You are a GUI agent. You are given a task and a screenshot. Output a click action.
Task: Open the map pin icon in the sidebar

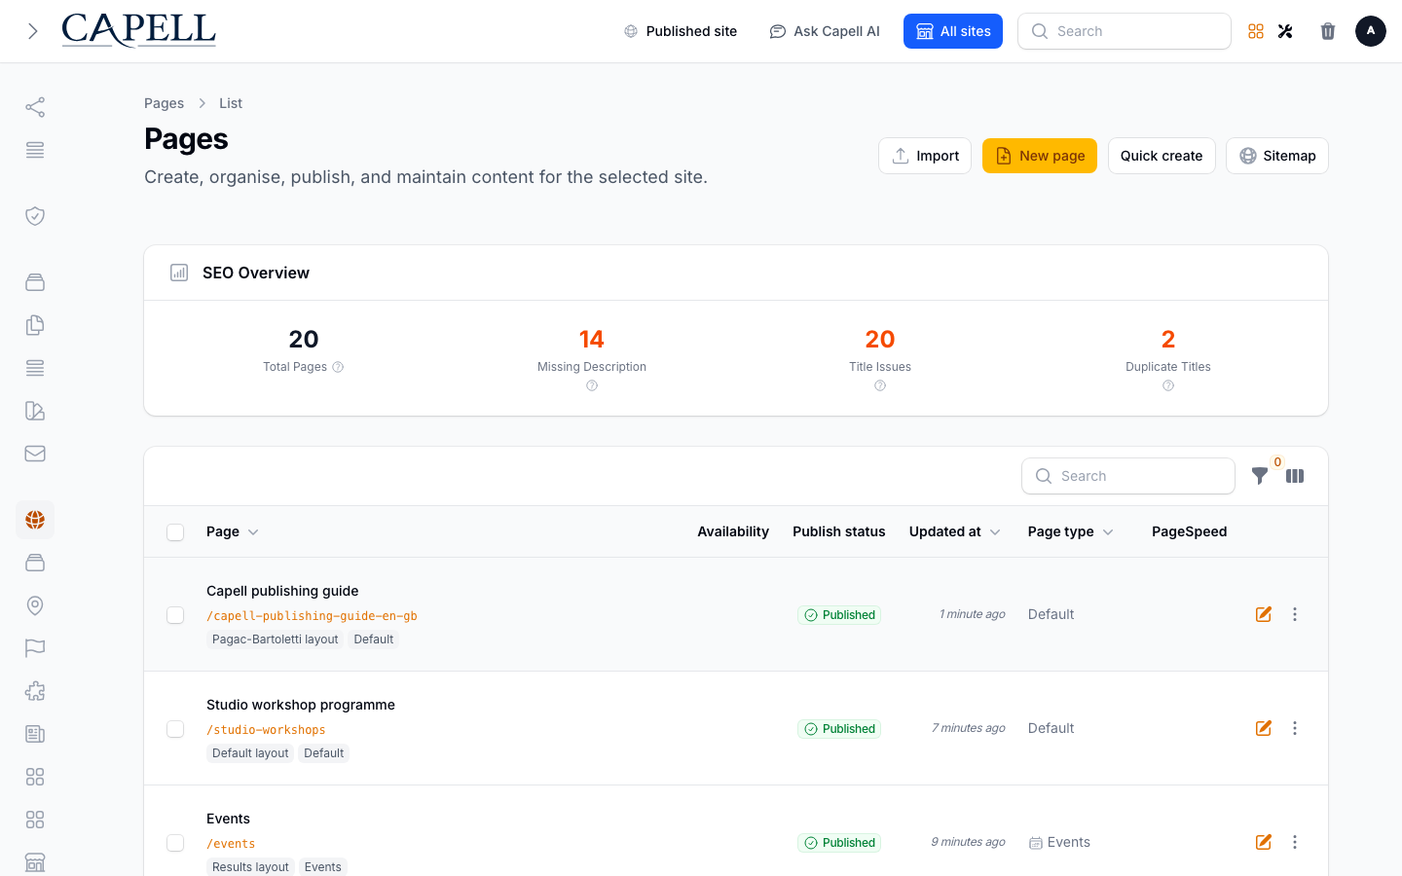pyautogui.click(x=35, y=605)
